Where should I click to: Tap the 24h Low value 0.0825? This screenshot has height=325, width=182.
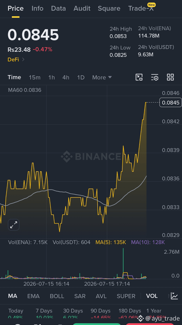click(118, 55)
